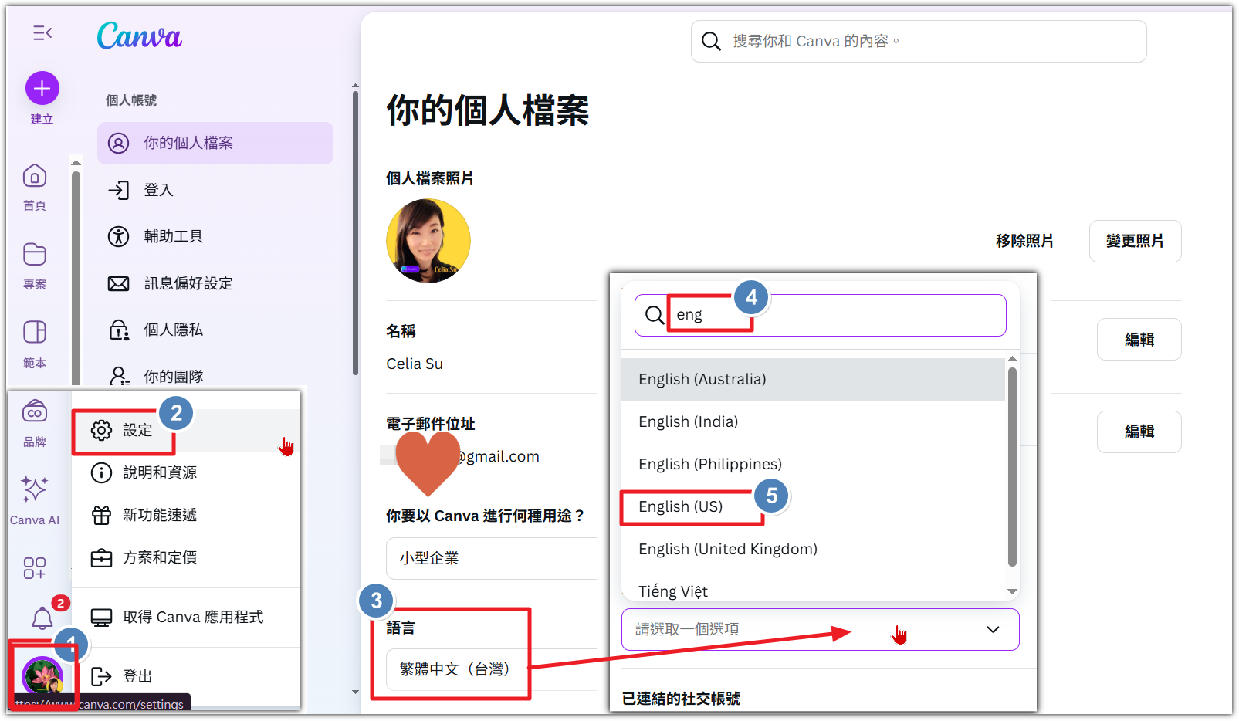Click 移除照片 to remove photo

tap(1024, 241)
